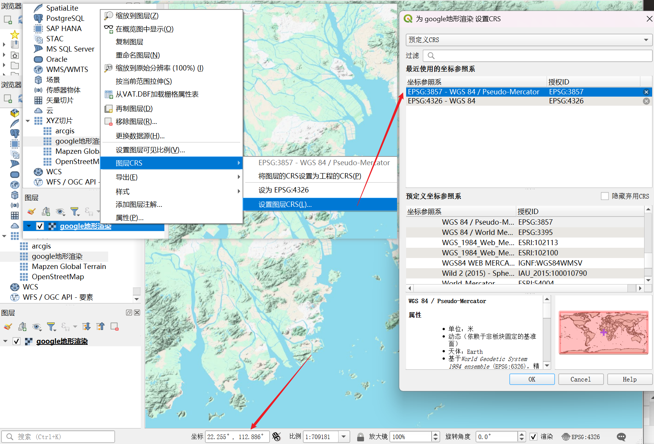Select 缩放到图层(Z) in the context menu
Screen dimensions: 654x444
point(137,16)
